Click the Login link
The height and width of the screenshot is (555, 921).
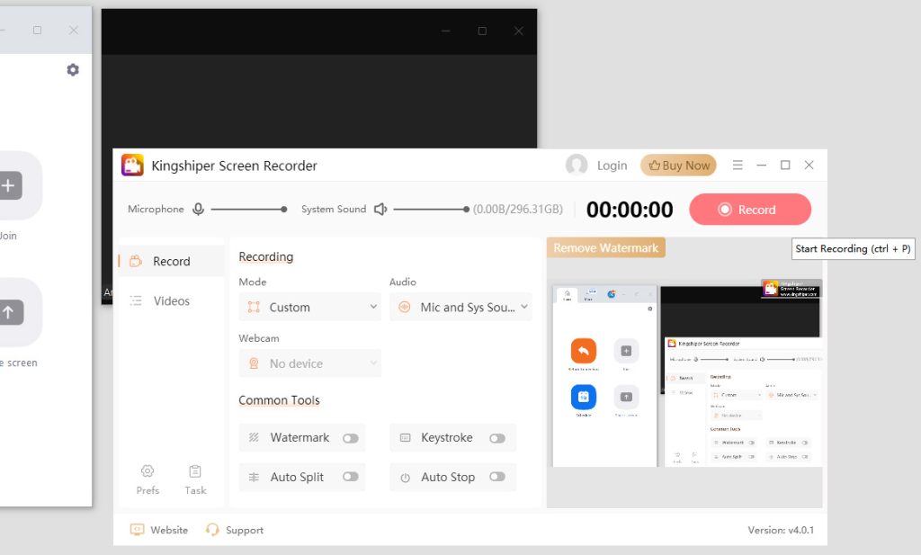click(612, 166)
